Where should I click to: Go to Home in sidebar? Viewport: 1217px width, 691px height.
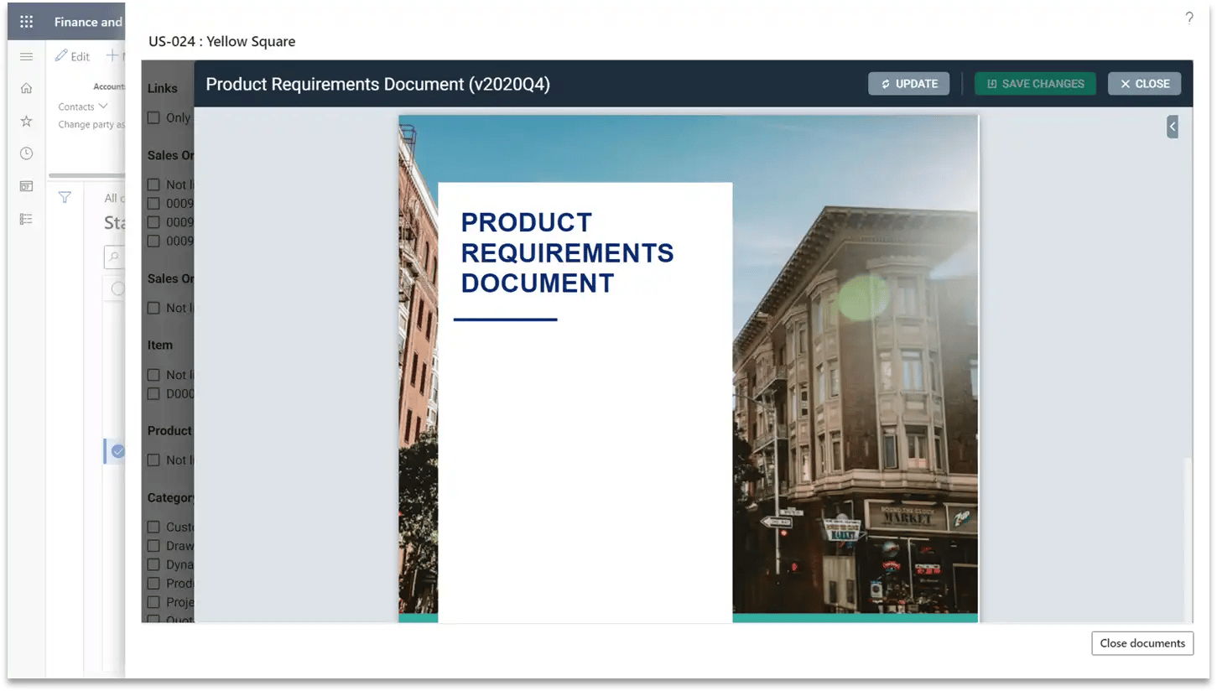click(x=26, y=88)
